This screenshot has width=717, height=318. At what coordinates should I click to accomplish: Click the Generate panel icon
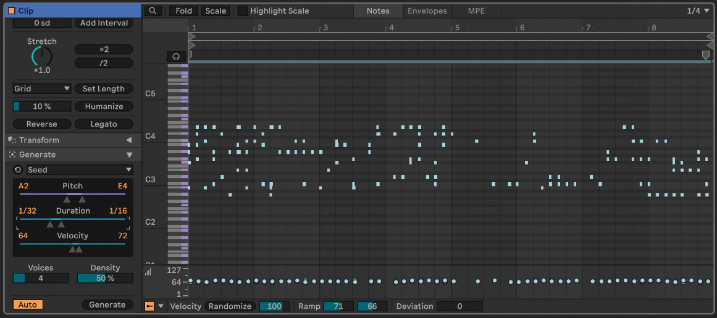tap(12, 154)
